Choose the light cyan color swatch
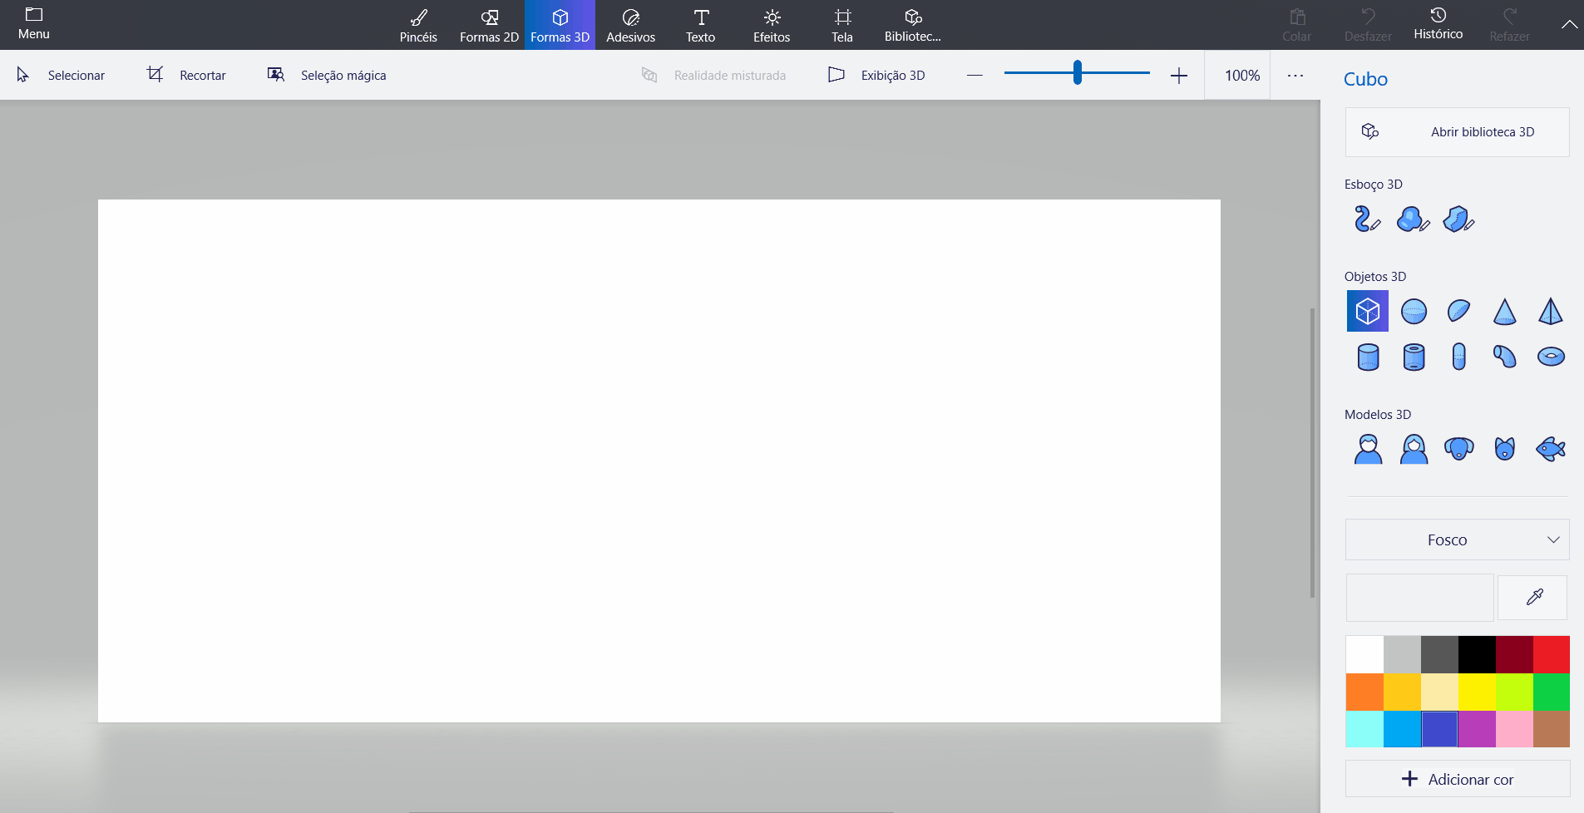The image size is (1584, 813). click(x=1364, y=729)
